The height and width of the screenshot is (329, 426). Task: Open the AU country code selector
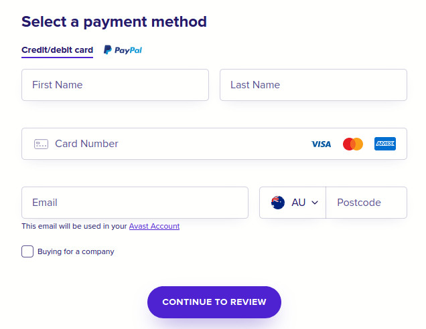pyautogui.click(x=293, y=203)
